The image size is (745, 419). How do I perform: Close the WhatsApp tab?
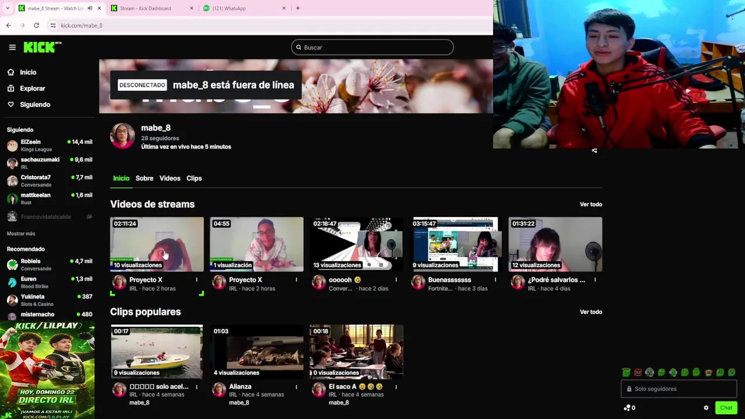click(284, 8)
